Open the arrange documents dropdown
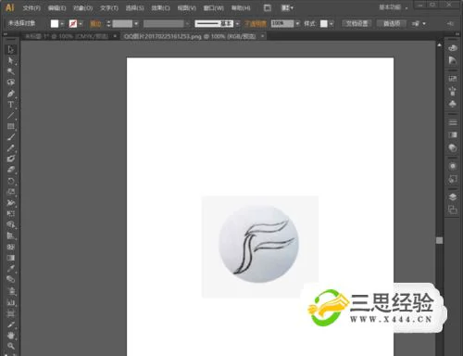Image resolution: width=463 pixels, height=356 pixels. (x=287, y=7)
